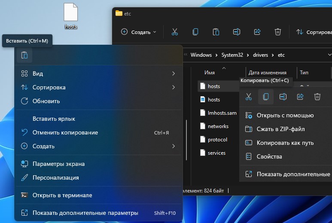332x223 pixels.
Task: Go to Windows in the breadcrumb path
Action: click(x=201, y=55)
